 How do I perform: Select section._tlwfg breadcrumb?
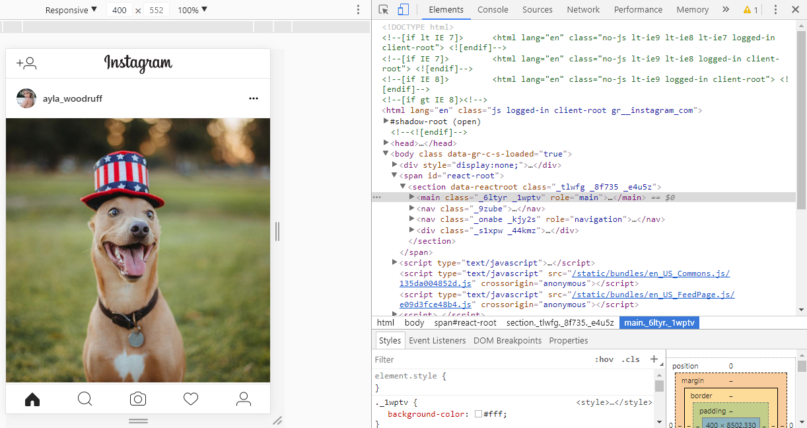[560, 322]
